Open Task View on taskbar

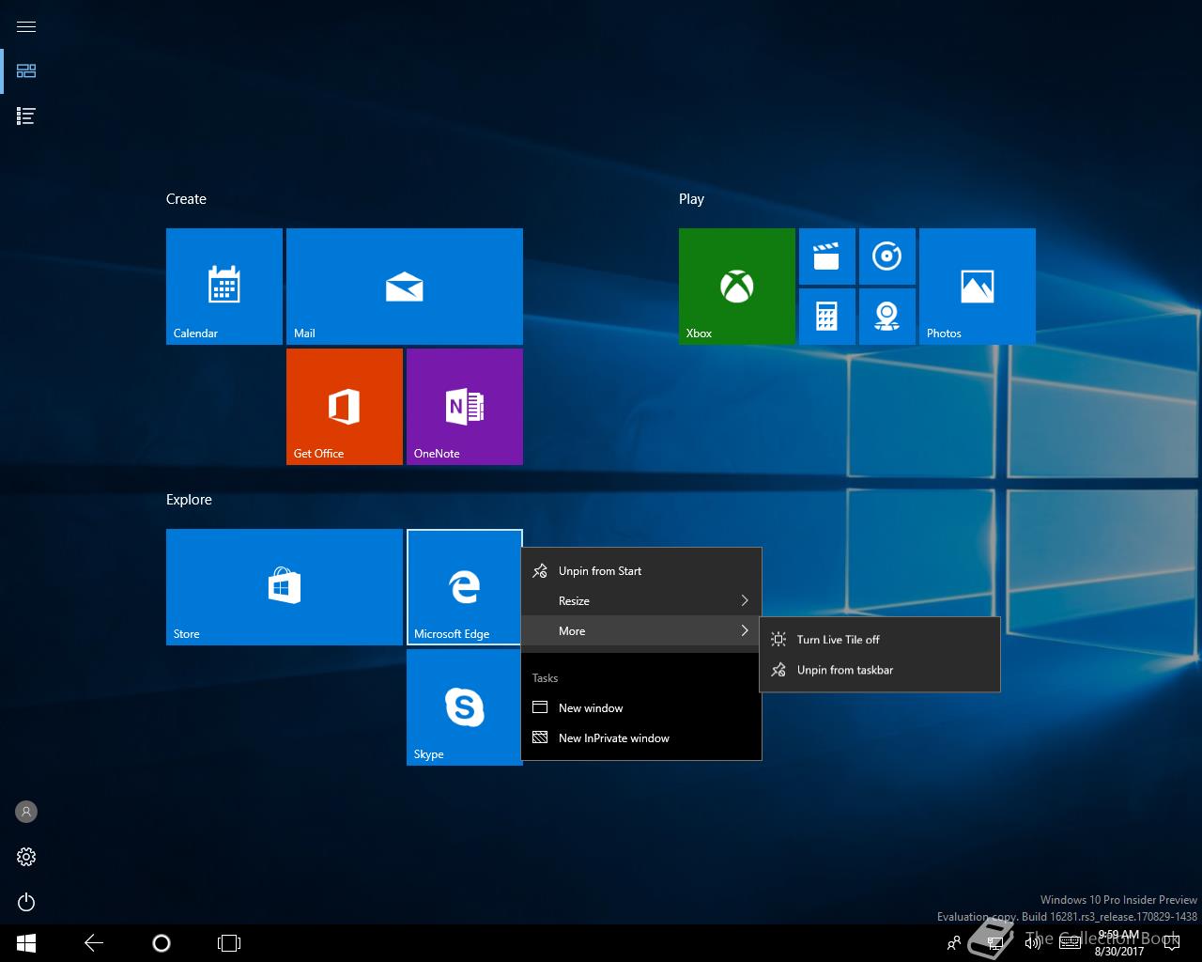click(229, 942)
